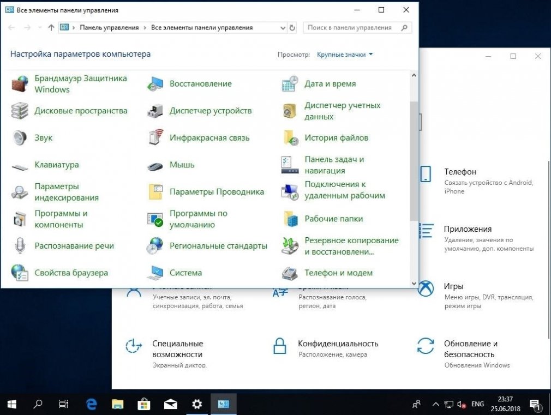
Task: Open Телефон category in Settings window
Action: click(x=478, y=181)
